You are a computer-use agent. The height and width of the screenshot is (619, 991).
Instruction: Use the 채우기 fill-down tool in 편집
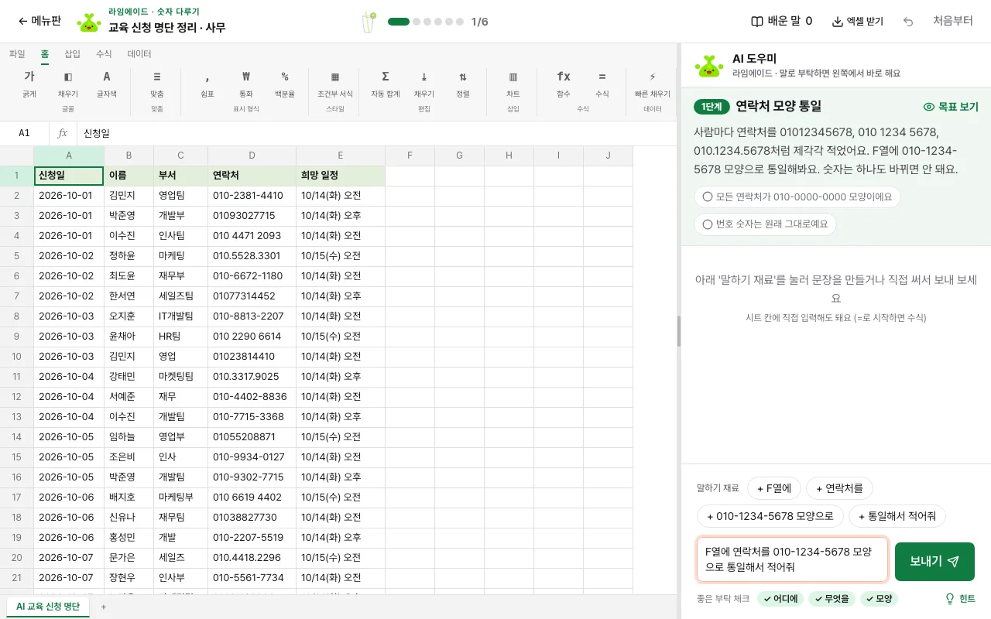click(424, 84)
